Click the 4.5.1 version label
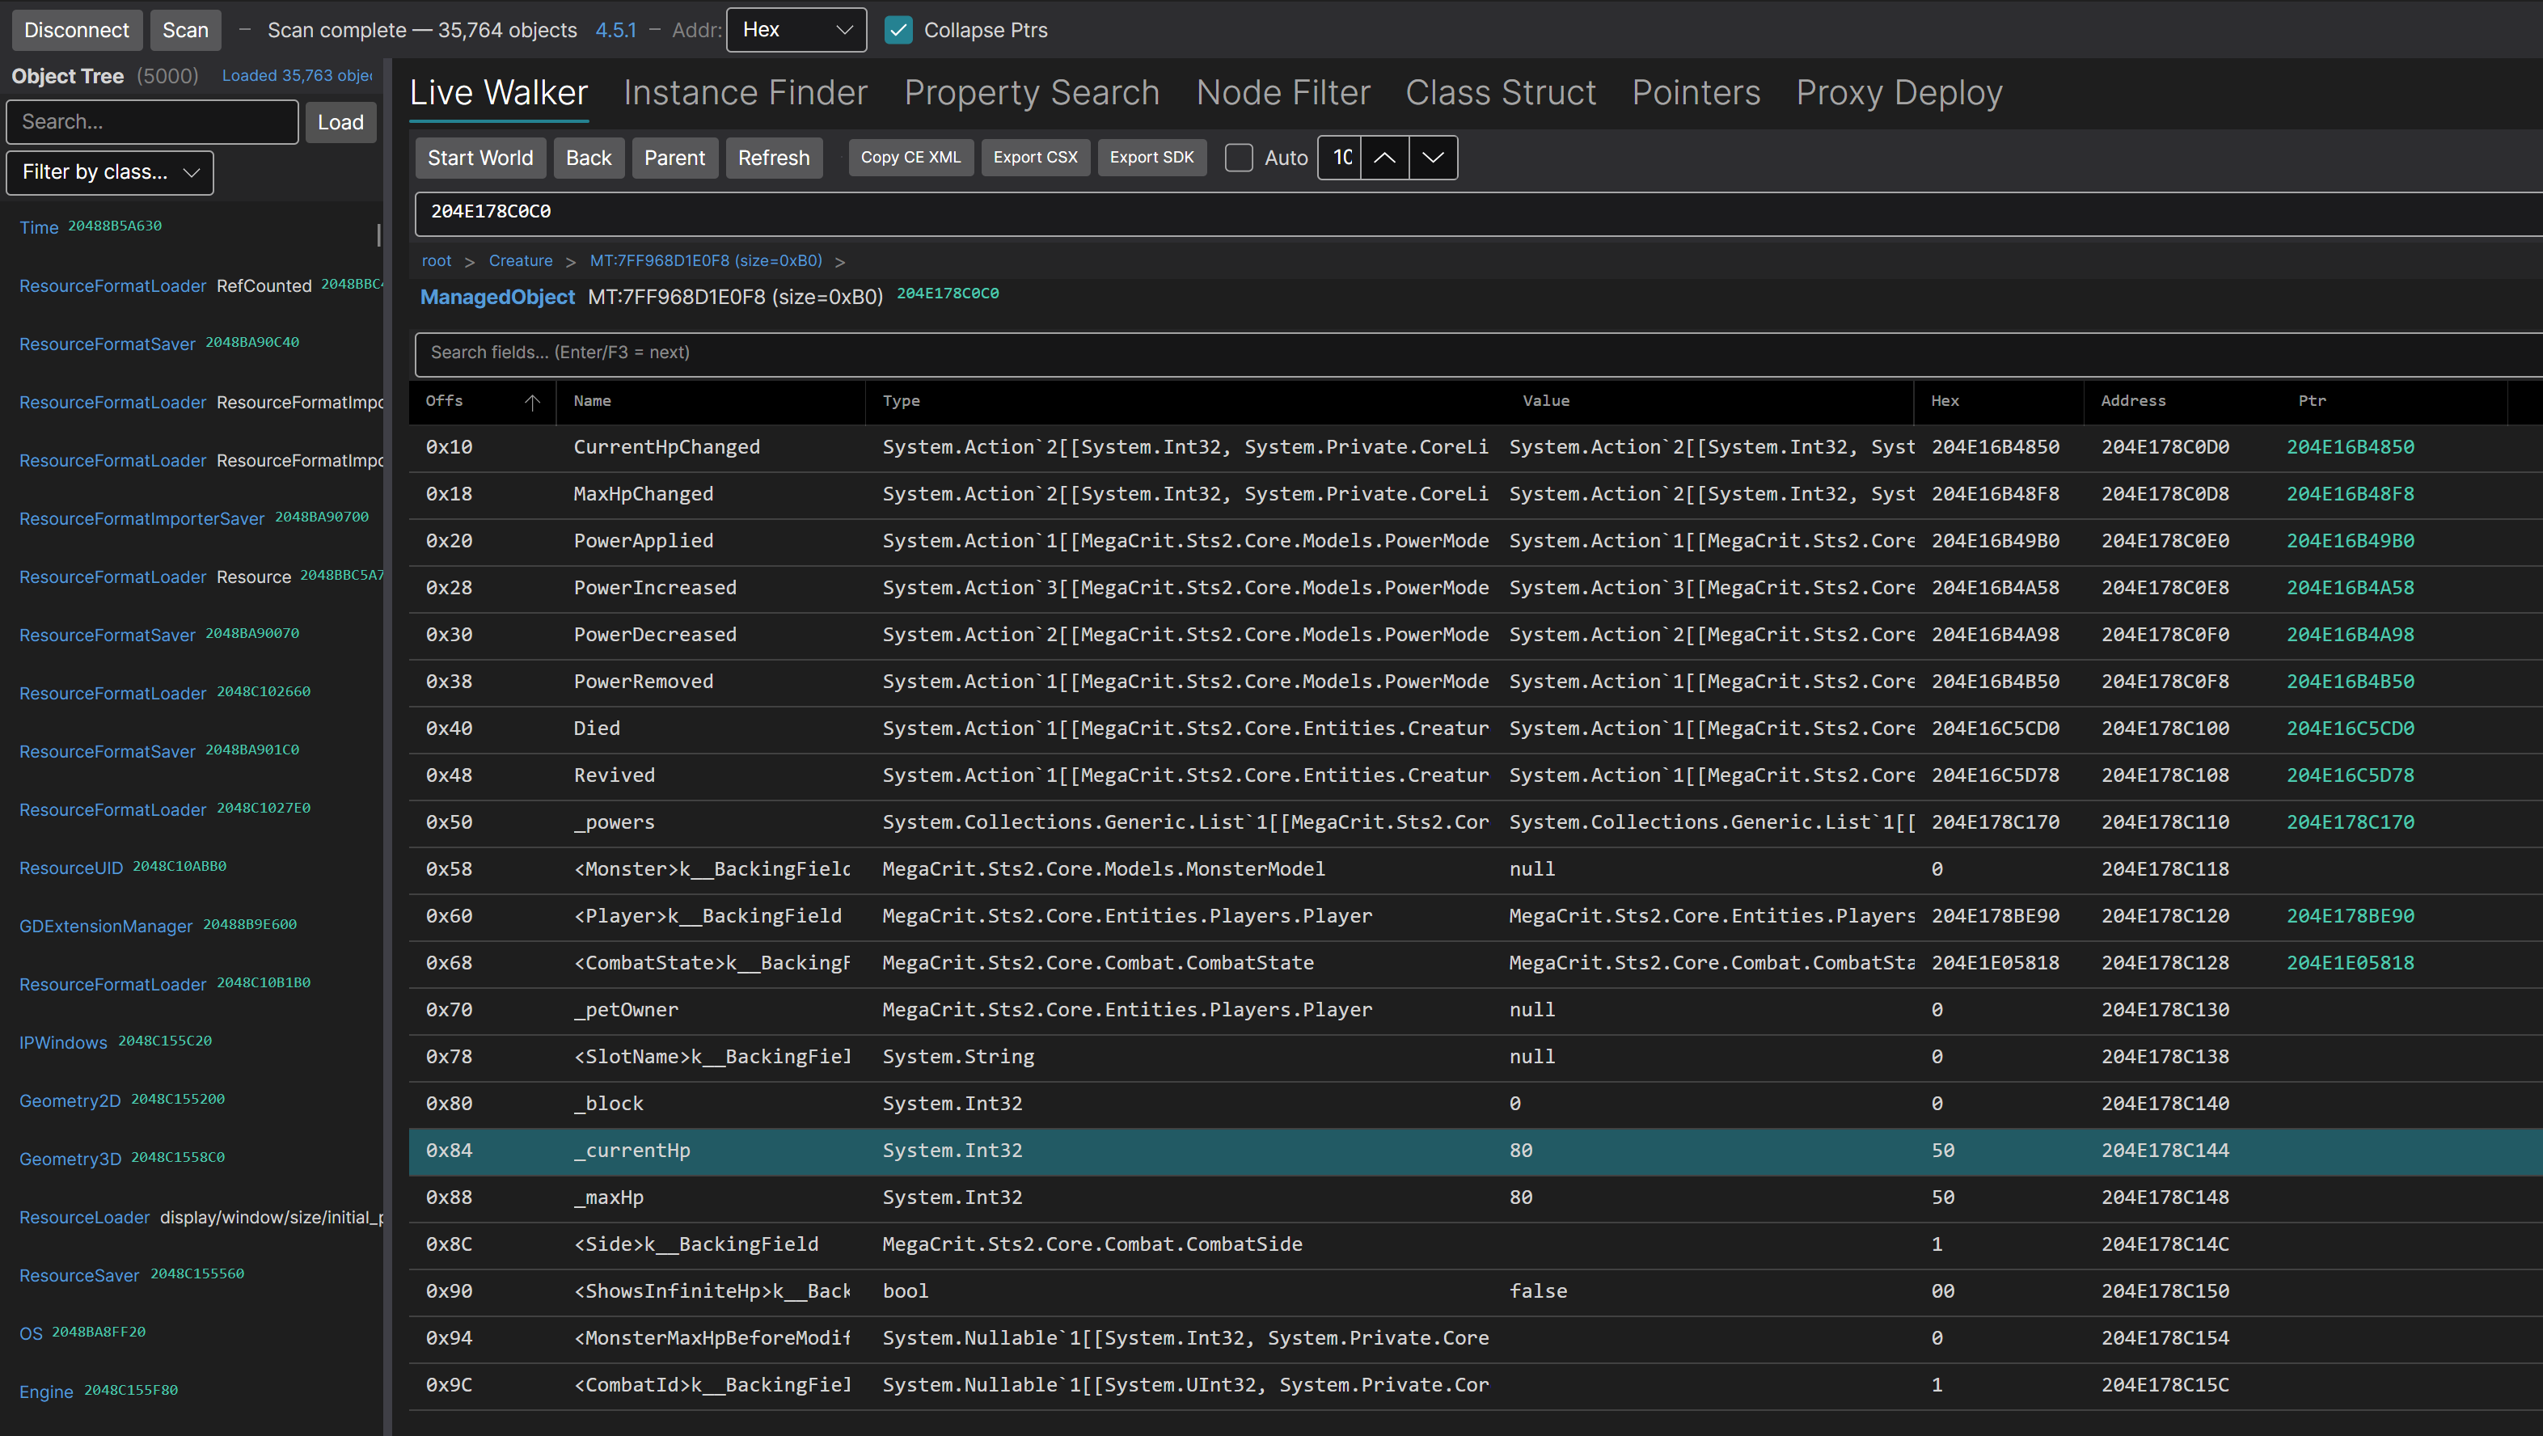 tap(616, 30)
